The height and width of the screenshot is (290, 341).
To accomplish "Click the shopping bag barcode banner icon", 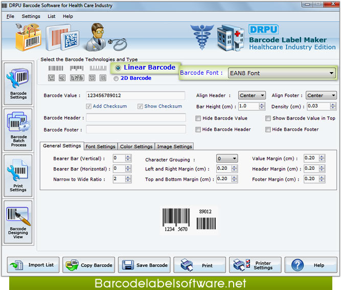I will tap(28, 37).
